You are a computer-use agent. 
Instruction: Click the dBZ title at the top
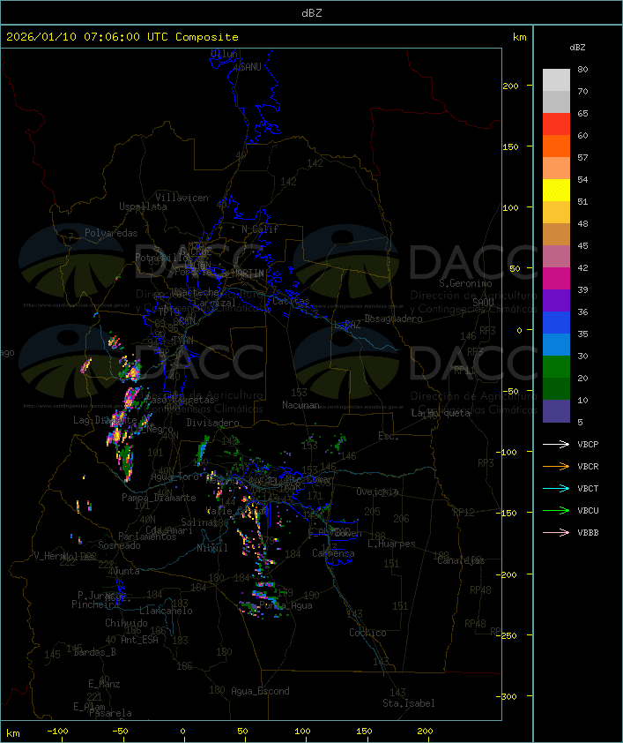click(311, 12)
